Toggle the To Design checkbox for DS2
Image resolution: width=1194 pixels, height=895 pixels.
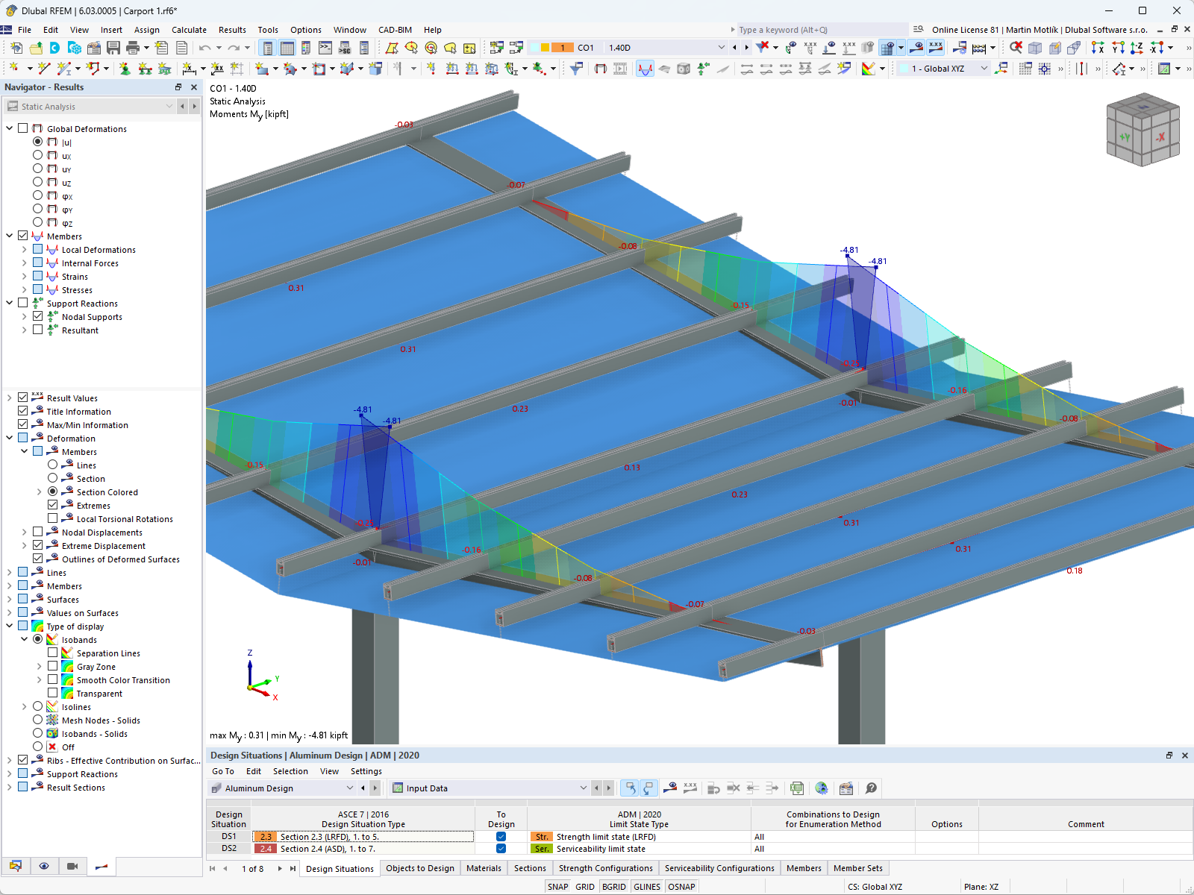[x=501, y=848]
